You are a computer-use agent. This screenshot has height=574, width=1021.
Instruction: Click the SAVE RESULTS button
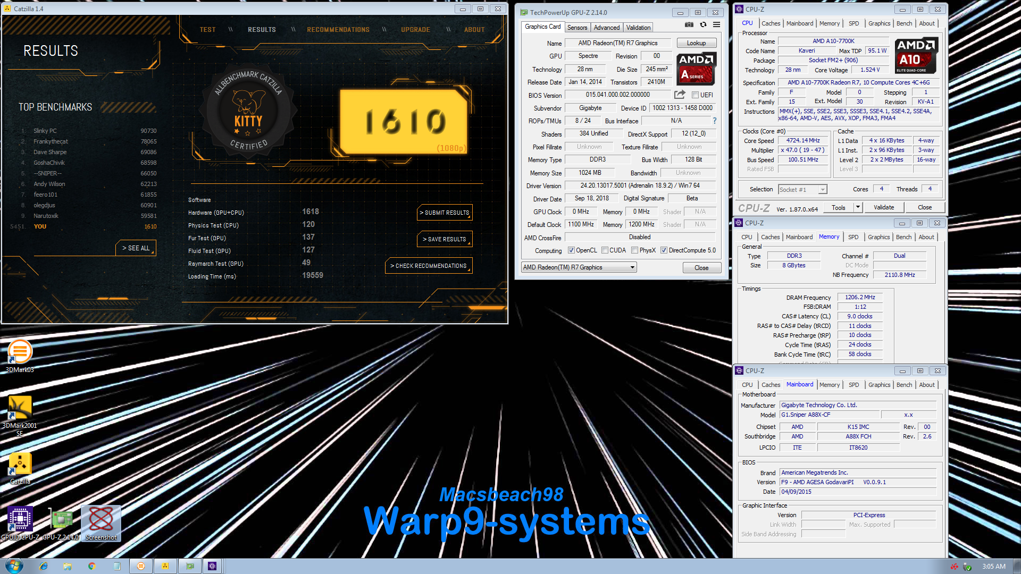(x=445, y=239)
